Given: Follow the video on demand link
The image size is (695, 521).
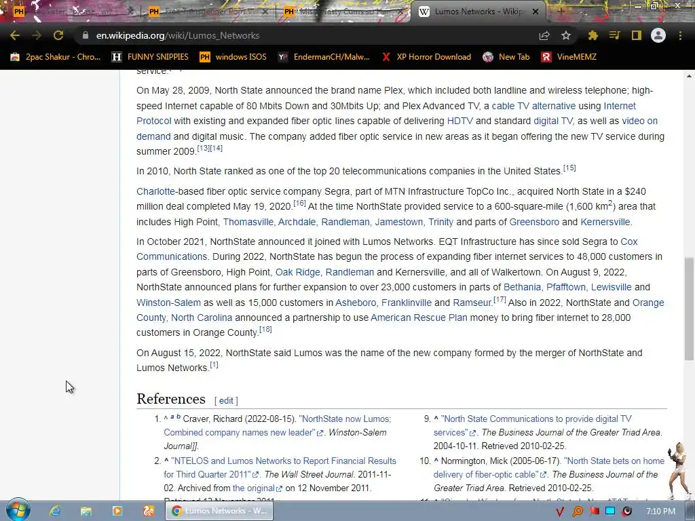Looking at the screenshot, I should tap(639, 121).
